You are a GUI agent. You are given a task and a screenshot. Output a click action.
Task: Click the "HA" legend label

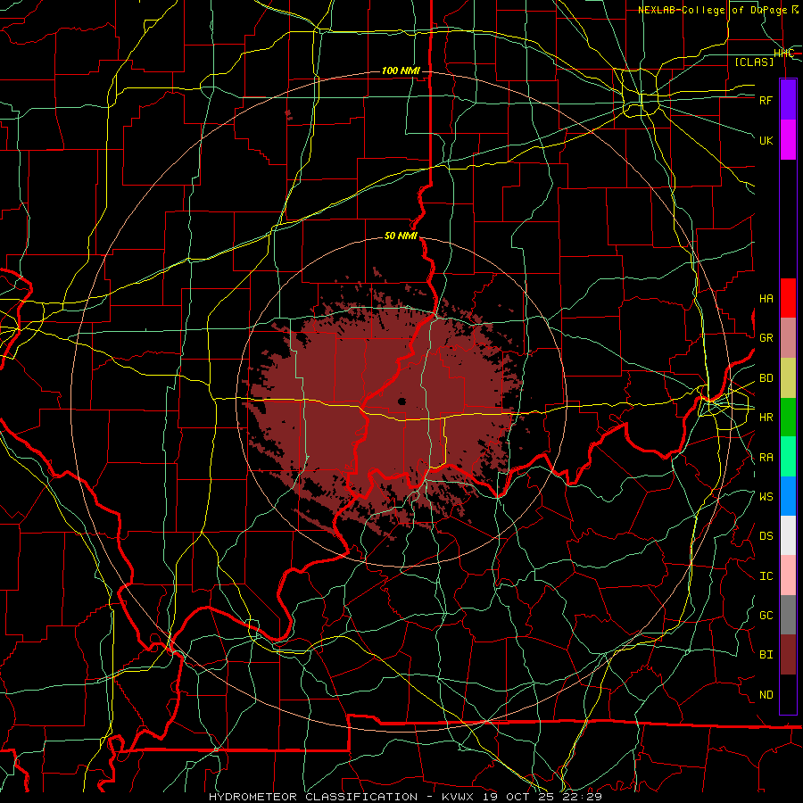(766, 298)
